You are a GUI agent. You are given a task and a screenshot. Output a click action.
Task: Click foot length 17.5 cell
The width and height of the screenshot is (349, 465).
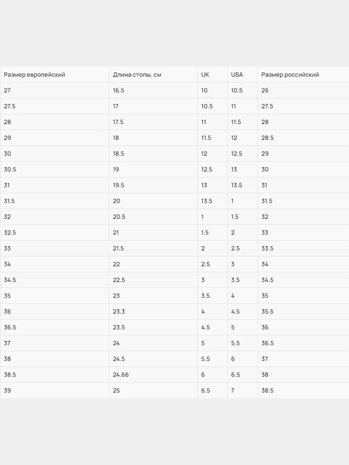(153, 122)
